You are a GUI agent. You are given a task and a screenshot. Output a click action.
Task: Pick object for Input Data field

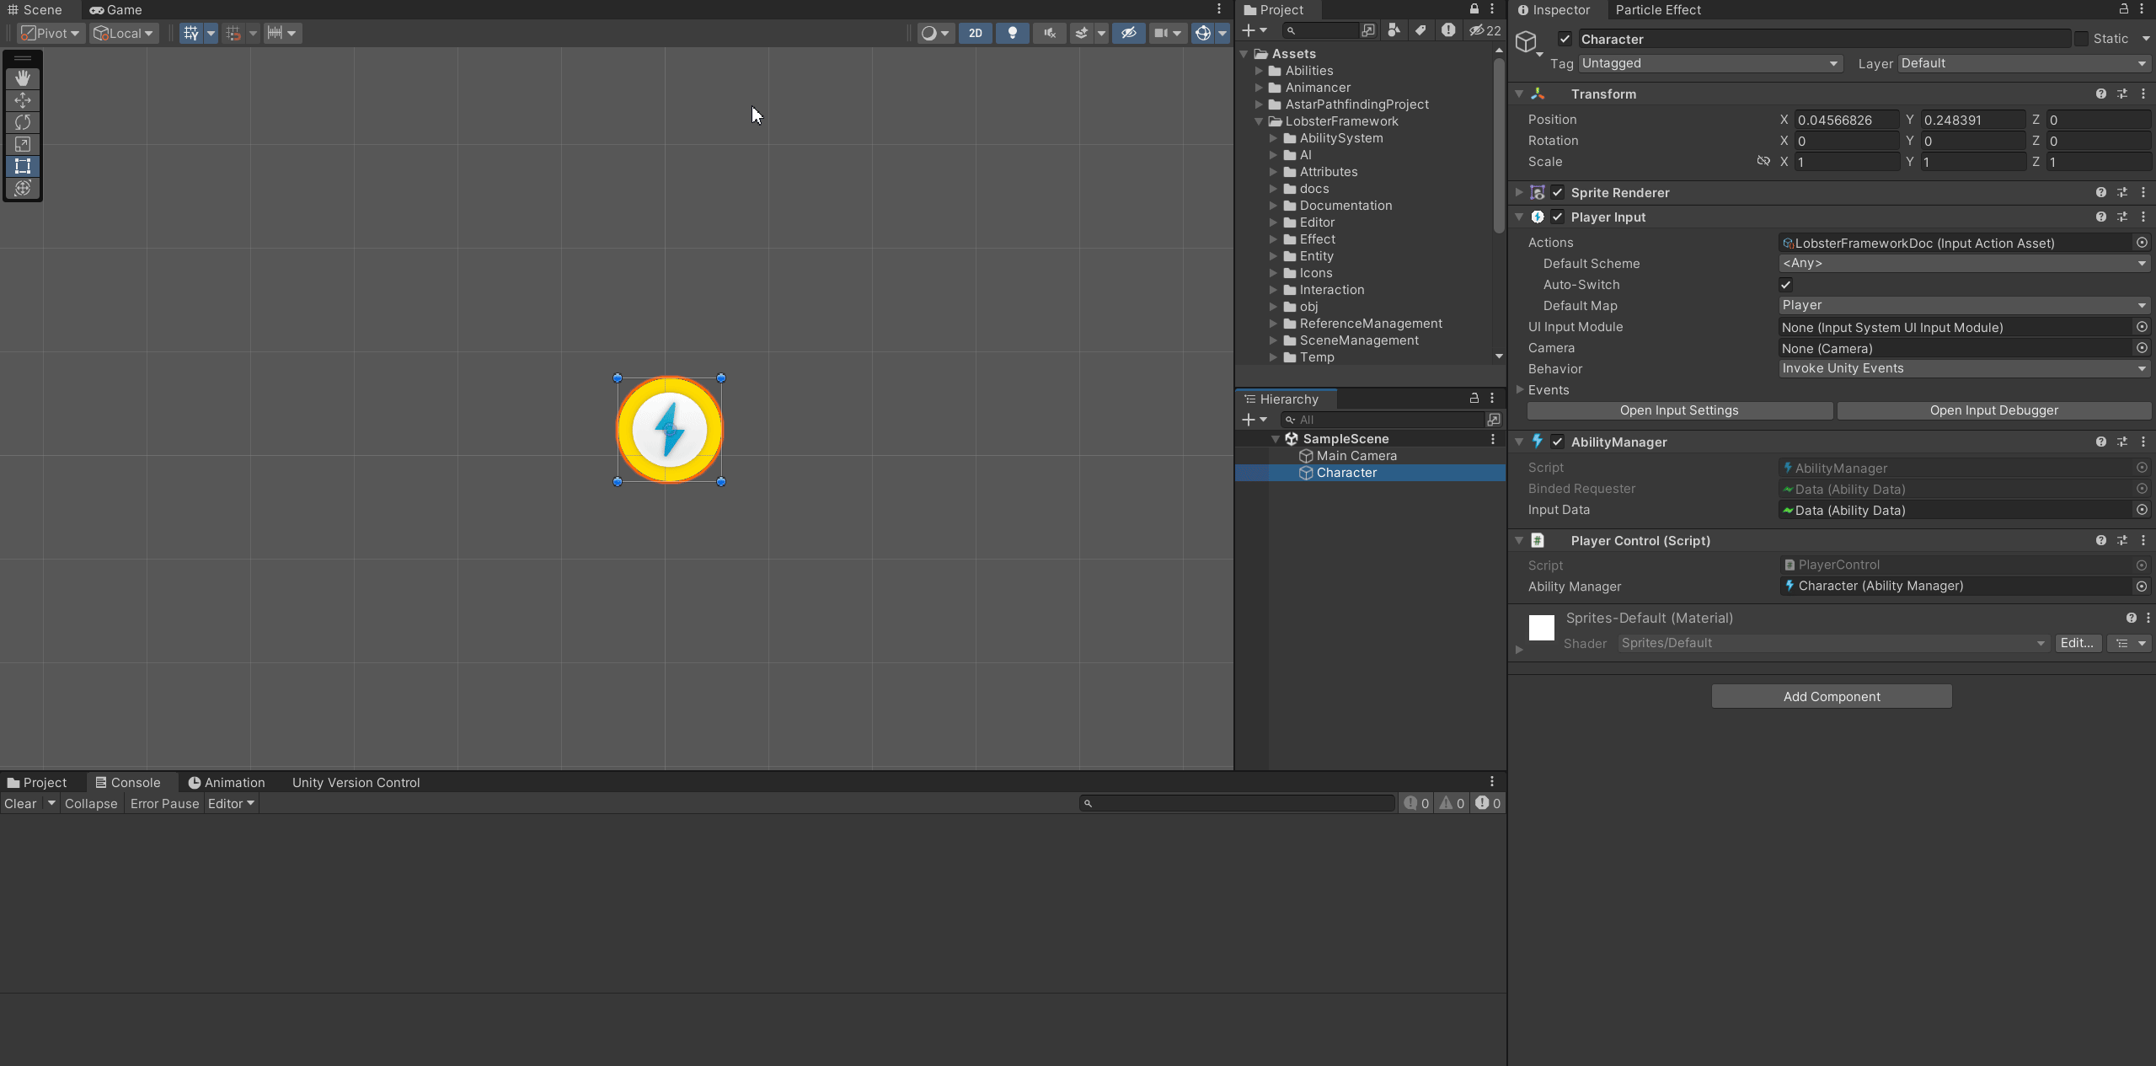click(2141, 510)
